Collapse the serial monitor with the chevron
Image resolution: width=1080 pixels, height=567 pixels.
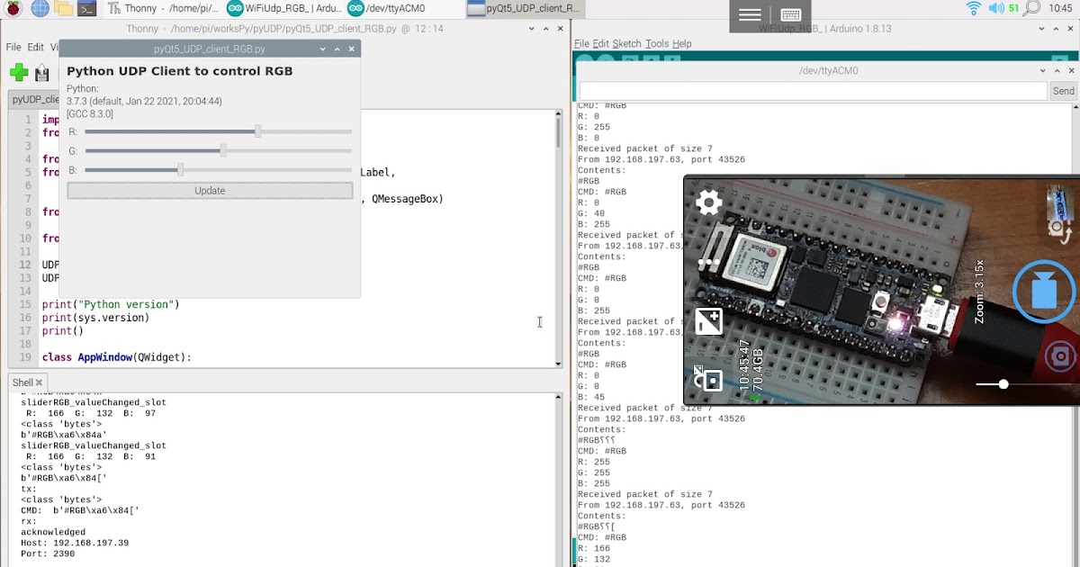click(x=1055, y=70)
